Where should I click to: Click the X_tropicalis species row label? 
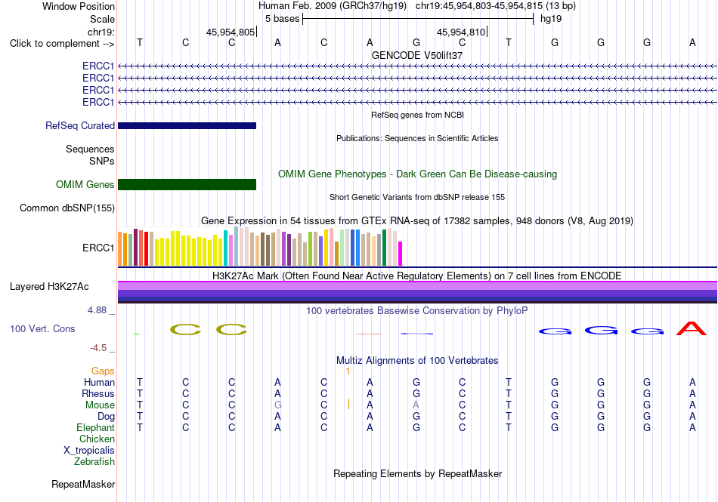89,451
